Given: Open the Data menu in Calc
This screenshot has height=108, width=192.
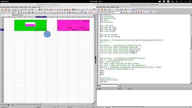Looking at the screenshot, I should [x=26, y=7].
